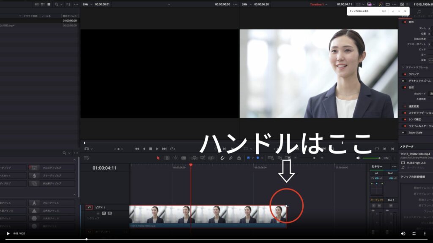Open the media pool sort icon

pos(68,4)
